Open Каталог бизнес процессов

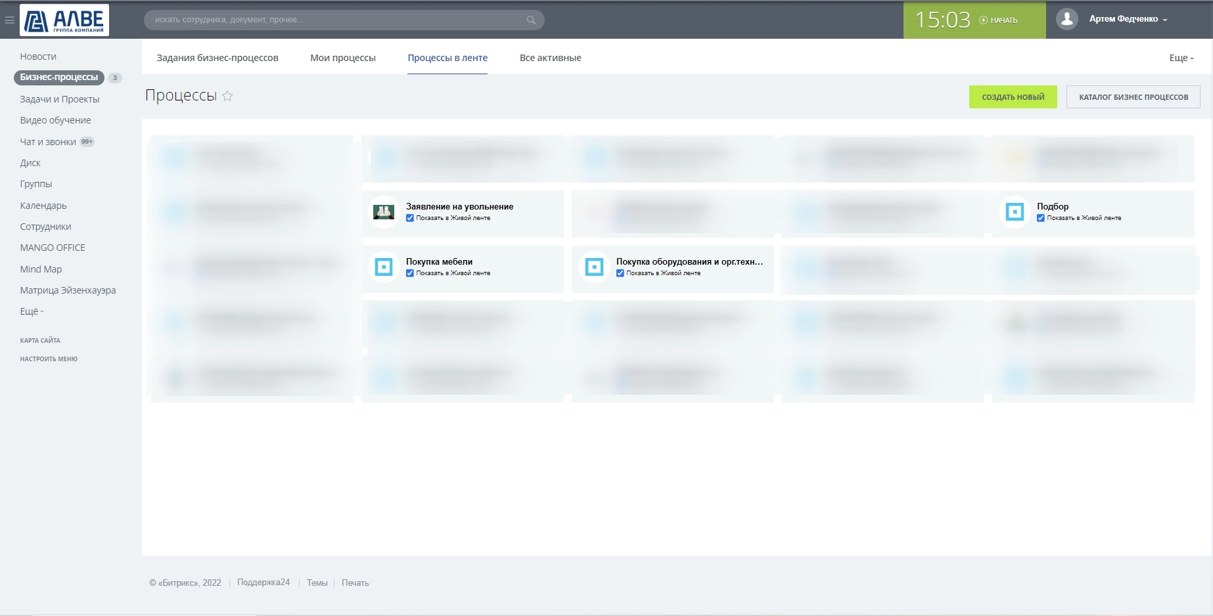click(x=1133, y=97)
